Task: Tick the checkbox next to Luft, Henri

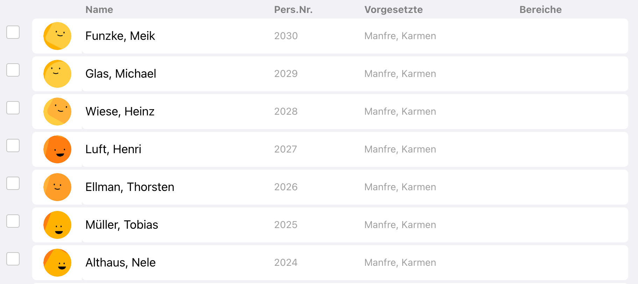Action: pyautogui.click(x=13, y=145)
